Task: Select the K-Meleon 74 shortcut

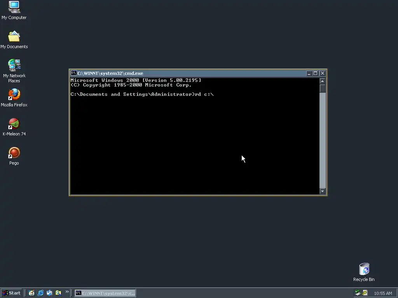Action: pos(14,127)
